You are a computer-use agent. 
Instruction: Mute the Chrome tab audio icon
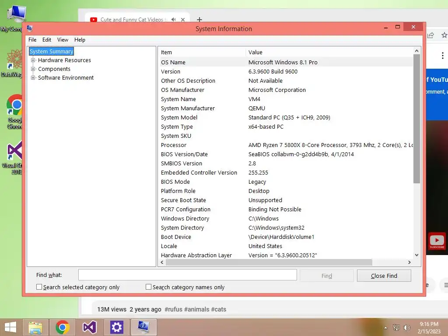pos(173,19)
